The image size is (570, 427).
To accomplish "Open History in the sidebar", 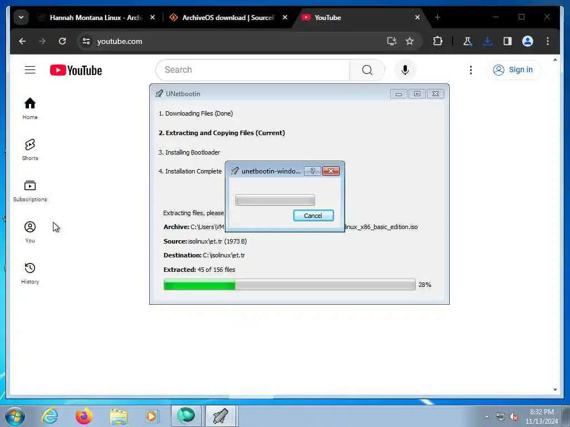I will [30, 273].
